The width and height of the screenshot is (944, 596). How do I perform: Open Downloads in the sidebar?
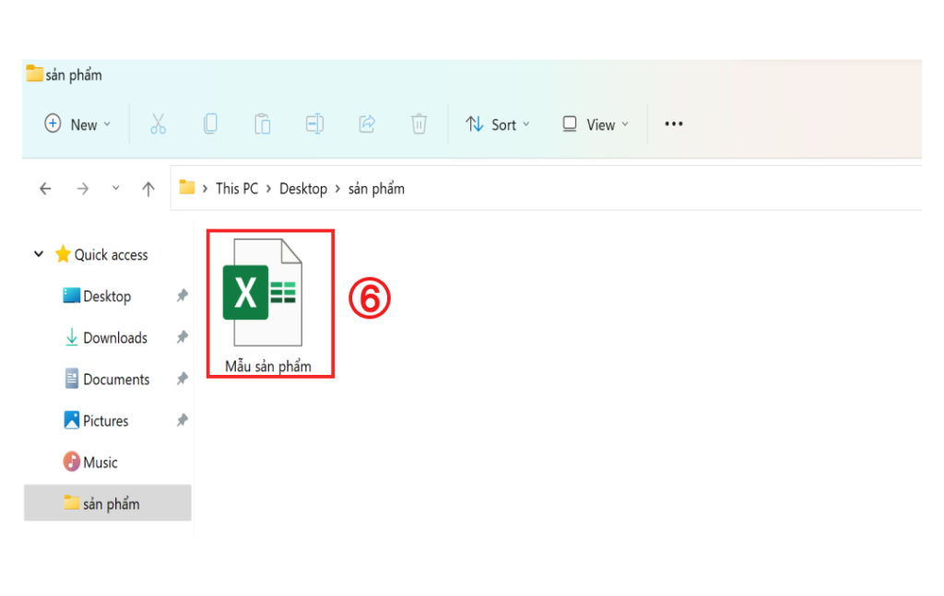(105, 337)
